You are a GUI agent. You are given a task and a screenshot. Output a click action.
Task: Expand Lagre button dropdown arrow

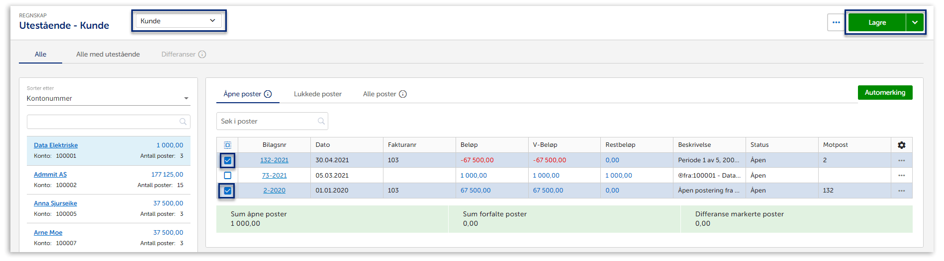coord(914,22)
